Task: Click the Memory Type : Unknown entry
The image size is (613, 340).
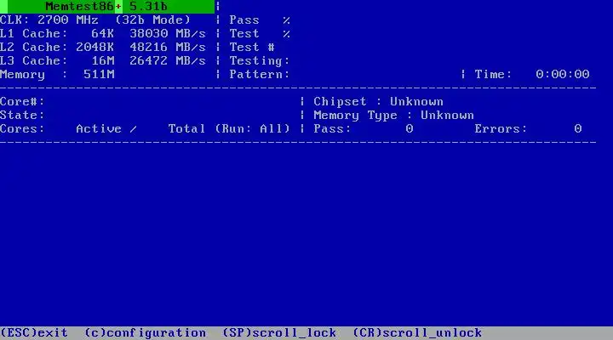Action: click(x=393, y=116)
